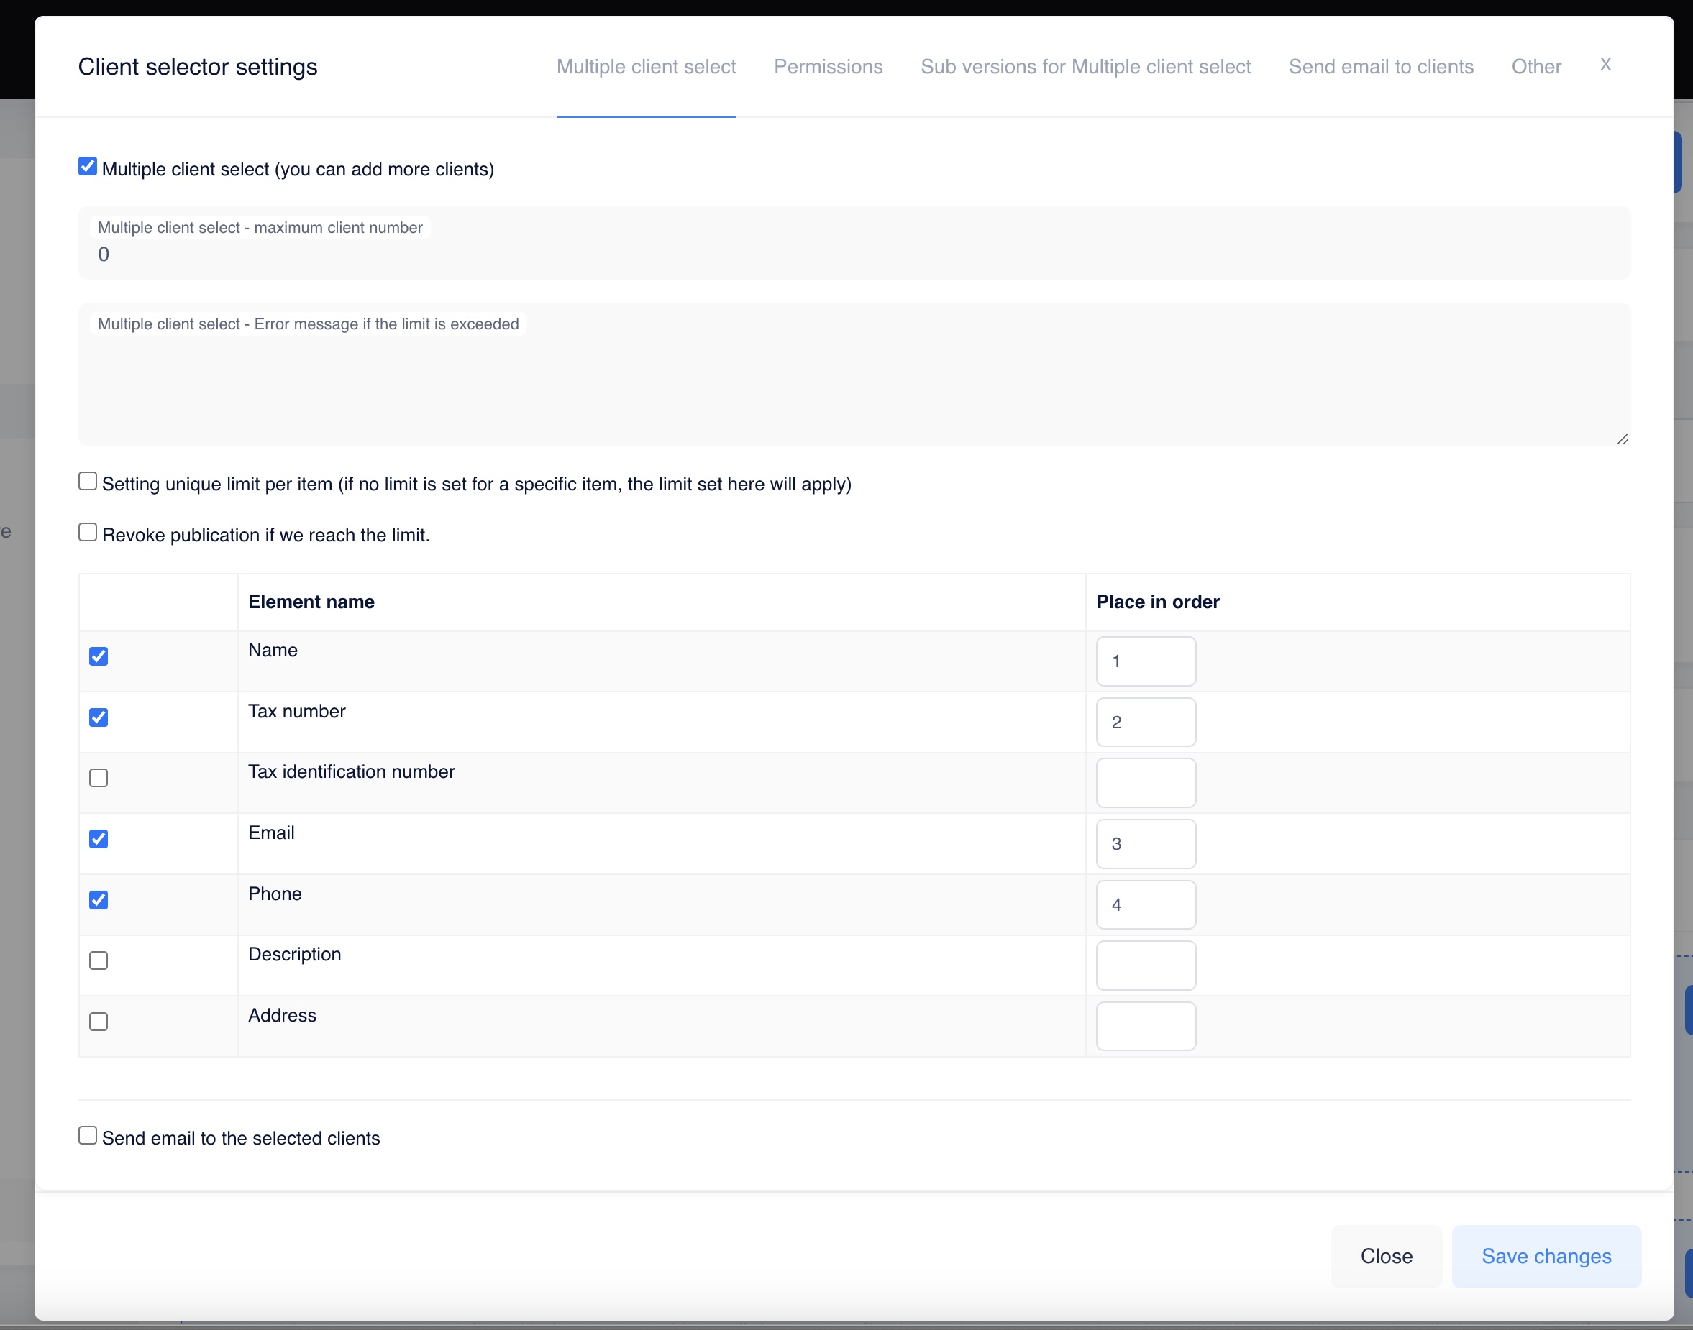Switch to the Permissions tab

tap(827, 67)
